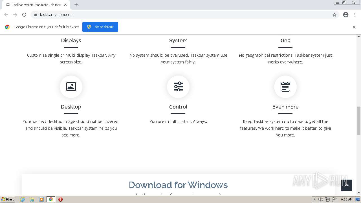Click the Geo heading

[x=285, y=41]
